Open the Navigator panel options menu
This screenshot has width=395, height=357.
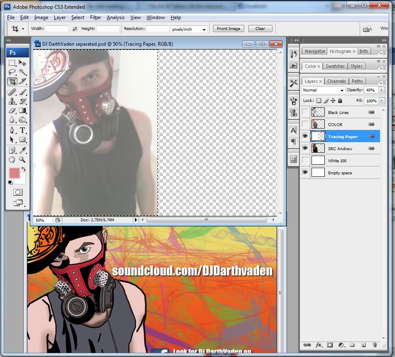click(x=383, y=53)
